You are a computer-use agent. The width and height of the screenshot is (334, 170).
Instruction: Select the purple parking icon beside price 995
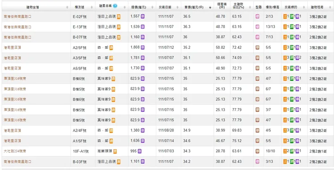tap(139, 151)
